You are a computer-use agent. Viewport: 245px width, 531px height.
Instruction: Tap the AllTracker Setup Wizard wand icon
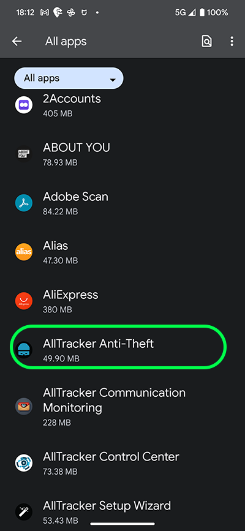tap(24, 512)
